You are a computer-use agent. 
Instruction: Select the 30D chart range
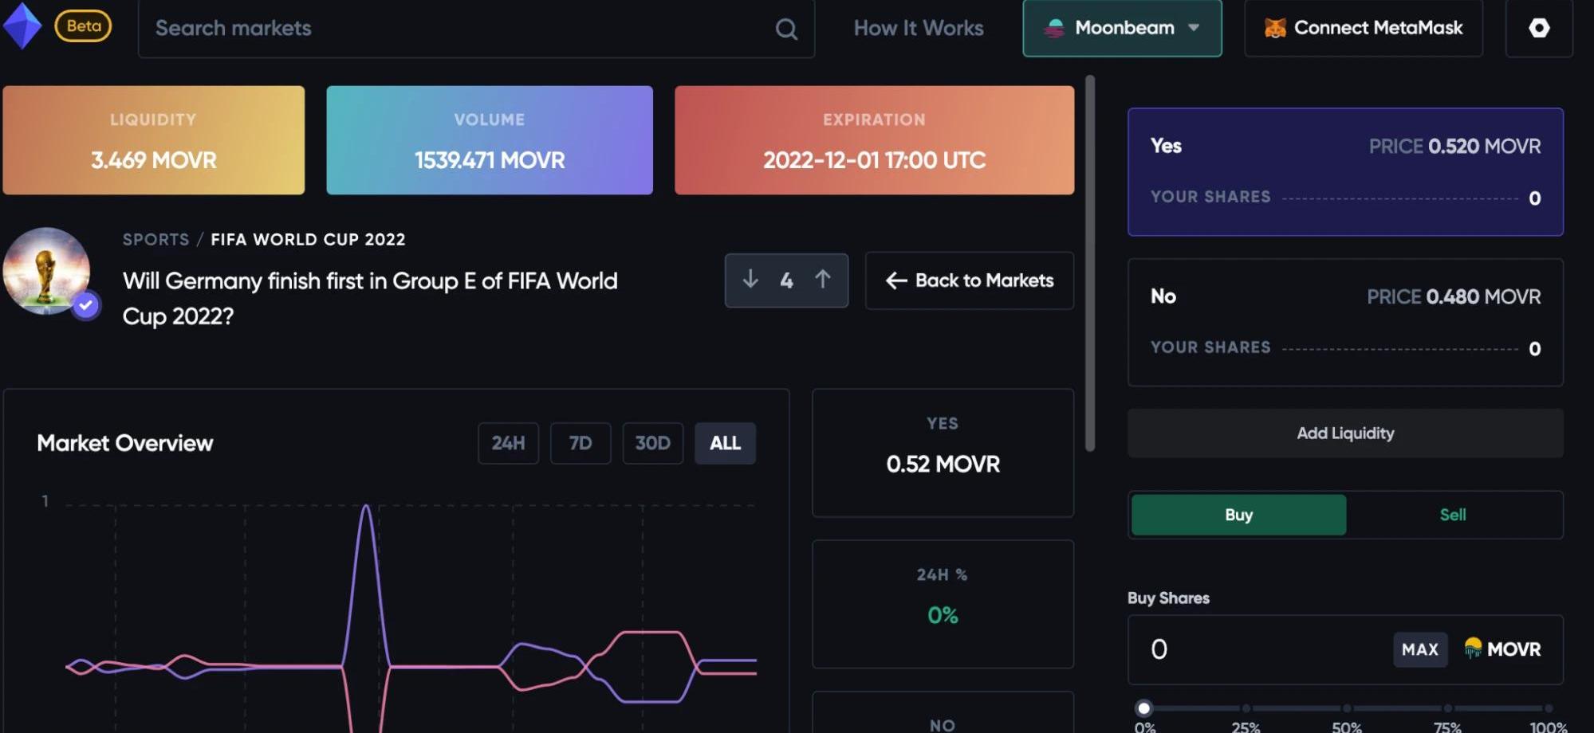[x=652, y=443]
